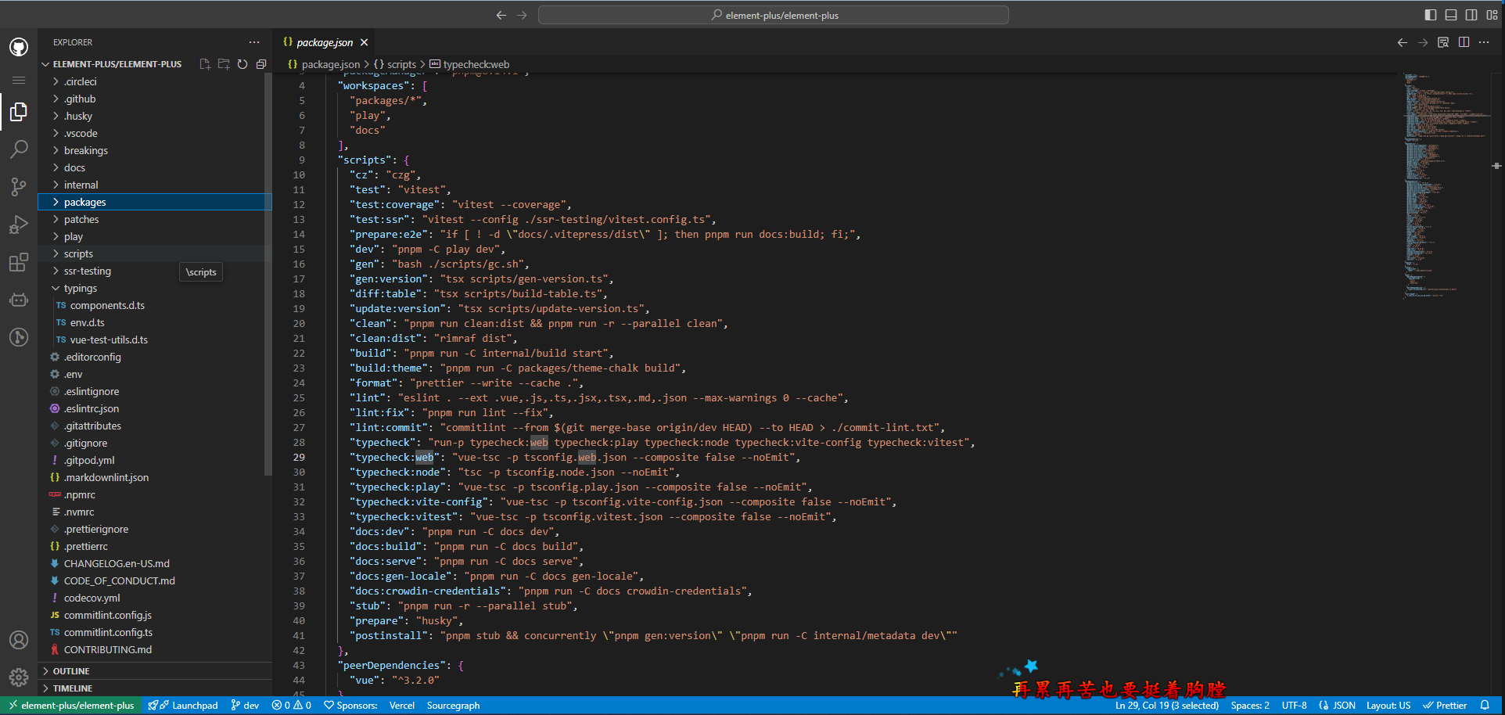Viewport: 1505px width, 715px height.
Task: Collapse the typings folder
Action: (x=155, y=288)
